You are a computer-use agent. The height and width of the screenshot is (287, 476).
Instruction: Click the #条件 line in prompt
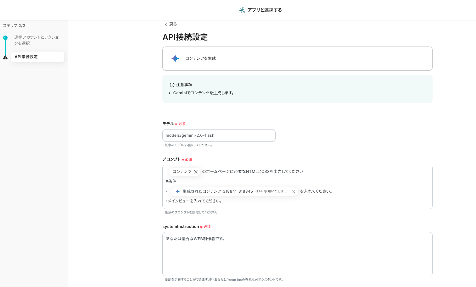171,181
